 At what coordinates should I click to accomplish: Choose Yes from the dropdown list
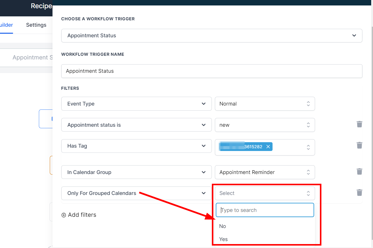(x=223, y=239)
